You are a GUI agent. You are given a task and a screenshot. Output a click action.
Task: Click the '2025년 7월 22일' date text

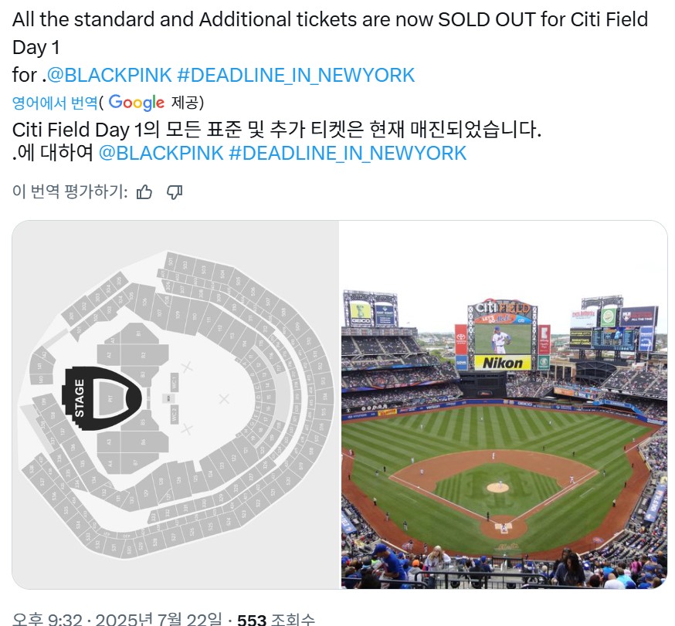(x=159, y=620)
